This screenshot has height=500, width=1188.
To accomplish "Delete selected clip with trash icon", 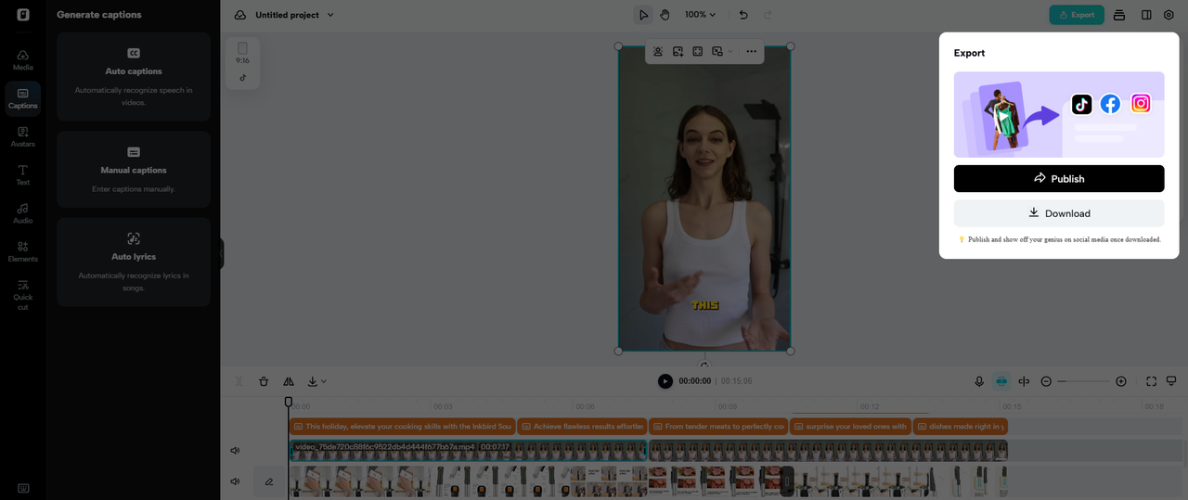I will (264, 381).
